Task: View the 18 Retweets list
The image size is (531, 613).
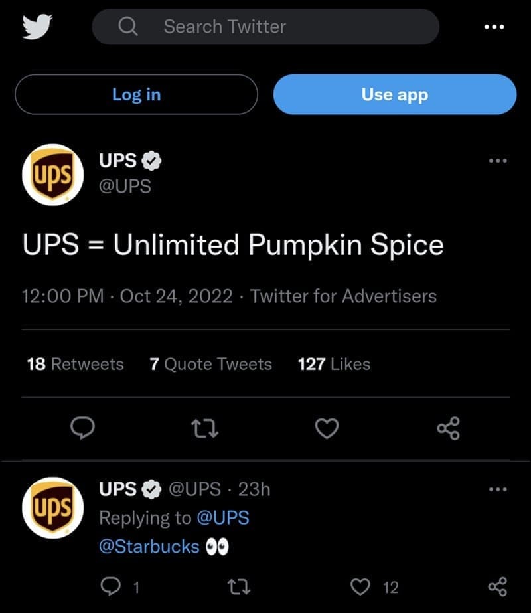Action: point(75,364)
